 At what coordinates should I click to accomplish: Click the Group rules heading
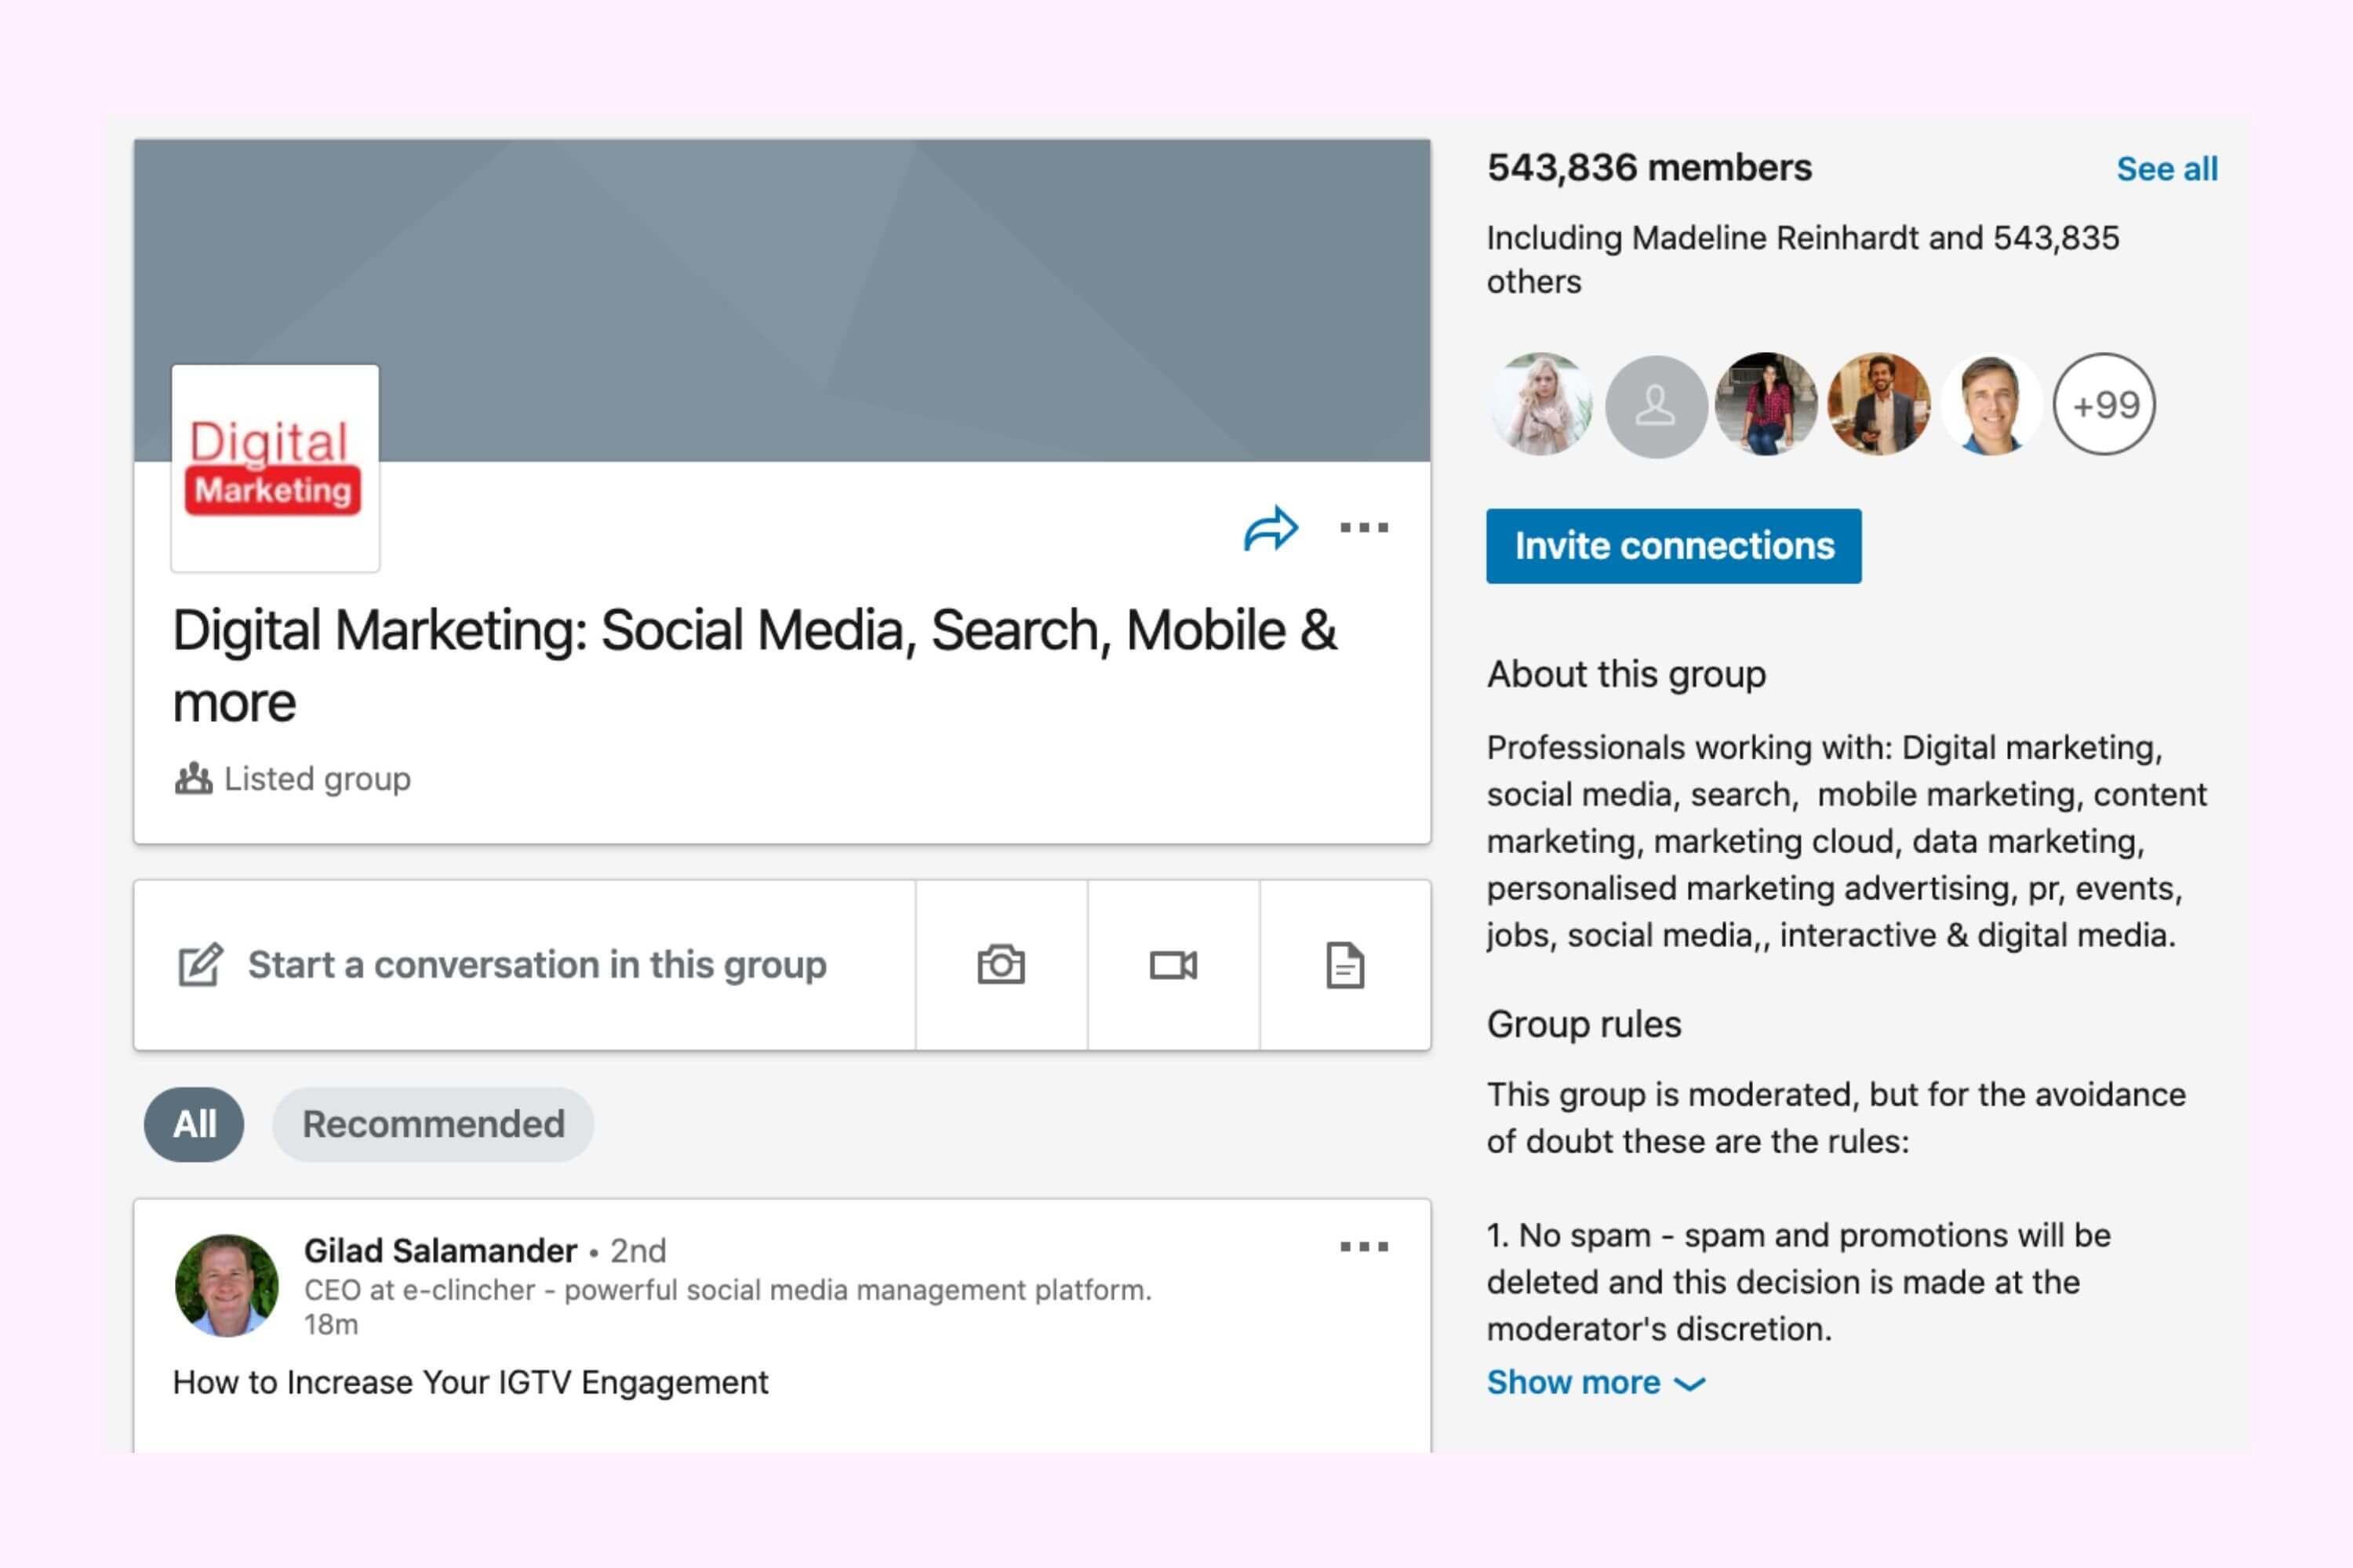1584,1024
